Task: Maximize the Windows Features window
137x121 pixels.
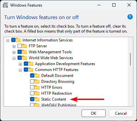Action: (114, 5)
